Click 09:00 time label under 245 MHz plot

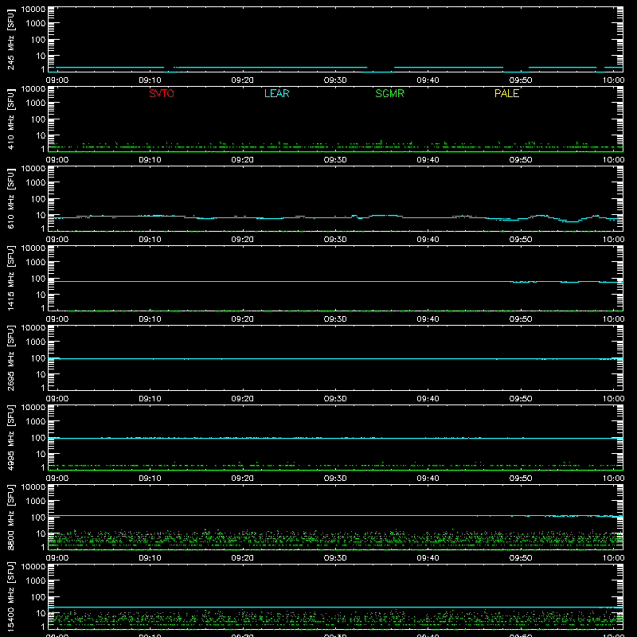57,80
